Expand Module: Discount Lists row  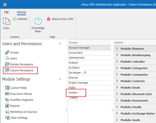tap(117, 94)
